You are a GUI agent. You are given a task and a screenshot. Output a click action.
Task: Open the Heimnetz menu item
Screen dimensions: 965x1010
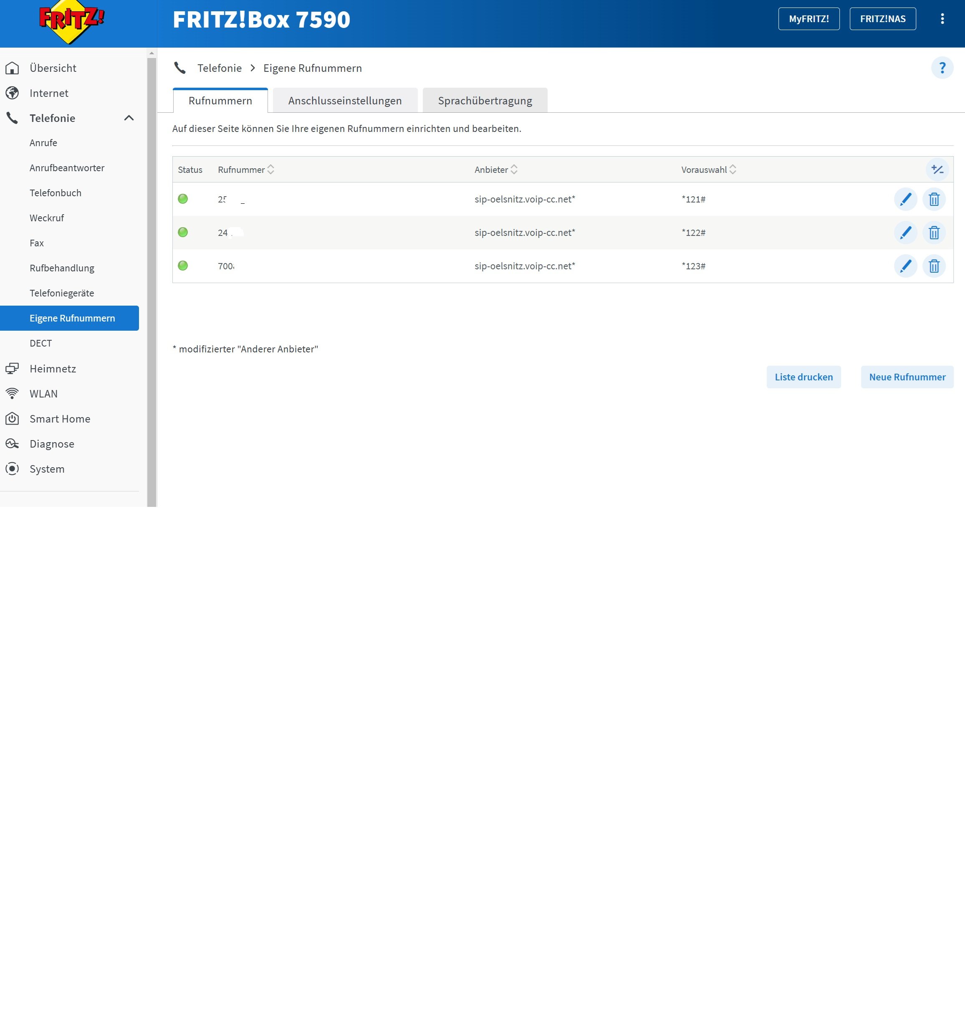coord(53,368)
